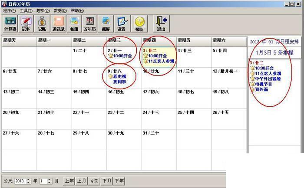
Task: Open the 万年历 calendar view
Action: pos(90,23)
